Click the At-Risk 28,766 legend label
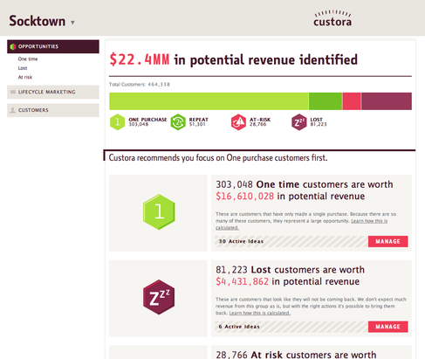Image resolution: width=425 pixels, height=359 pixels. tap(260, 121)
